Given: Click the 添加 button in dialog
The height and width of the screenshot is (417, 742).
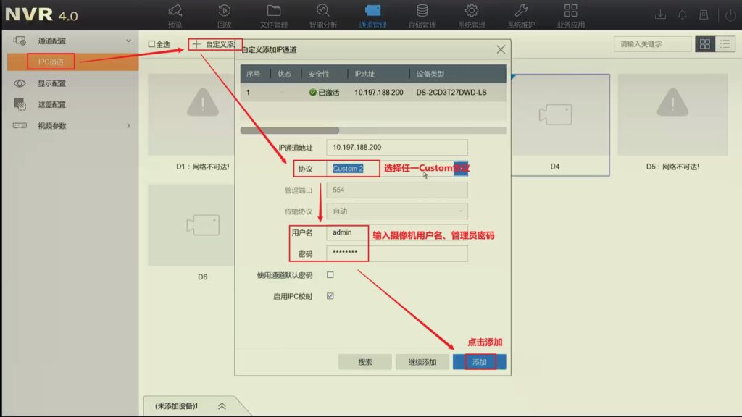Looking at the screenshot, I should (x=479, y=362).
